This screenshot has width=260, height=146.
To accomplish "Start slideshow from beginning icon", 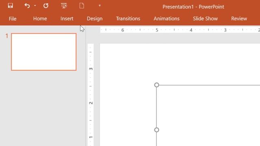I will 64,6.
